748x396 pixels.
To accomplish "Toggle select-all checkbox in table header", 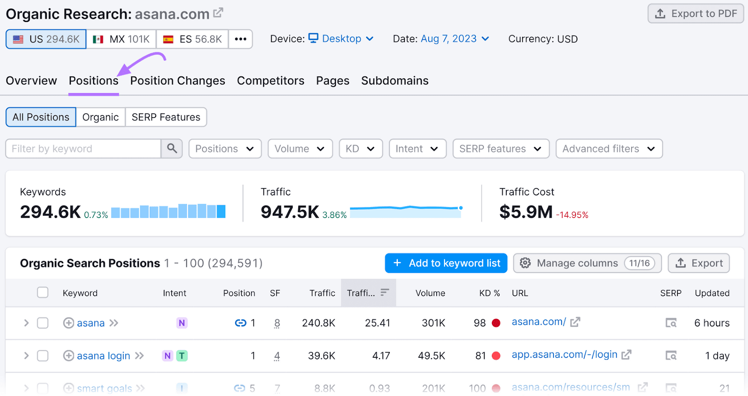I will (43, 292).
